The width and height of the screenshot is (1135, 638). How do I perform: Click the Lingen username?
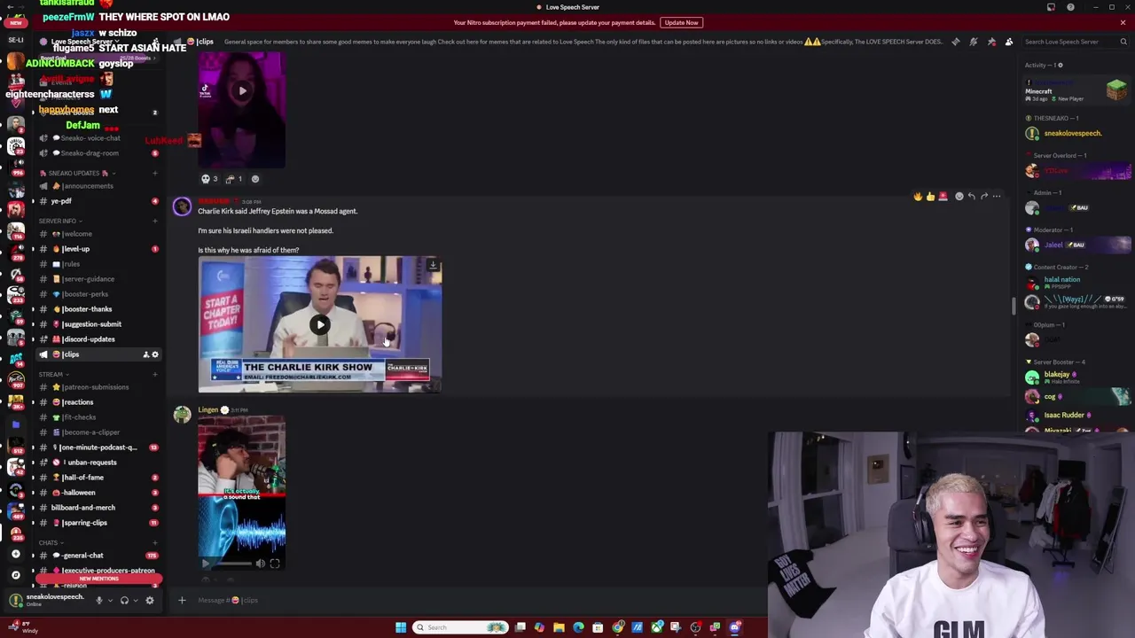click(208, 410)
